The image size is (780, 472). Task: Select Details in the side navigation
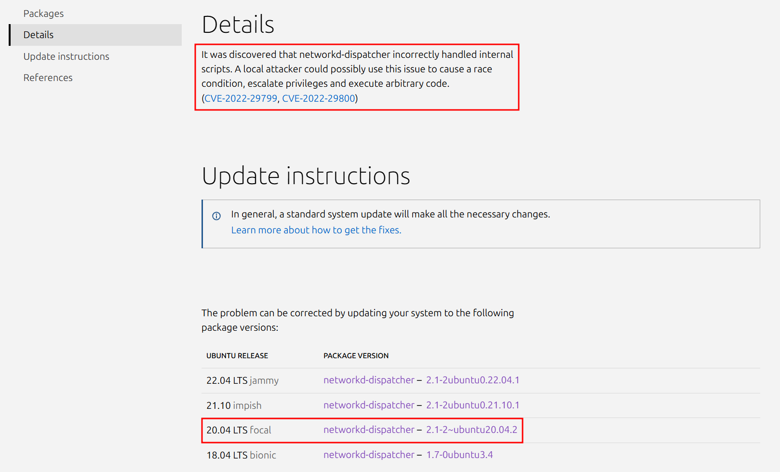click(x=39, y=35)
